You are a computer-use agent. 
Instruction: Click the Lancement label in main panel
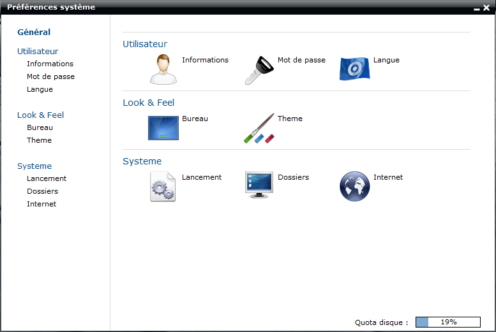202,177
